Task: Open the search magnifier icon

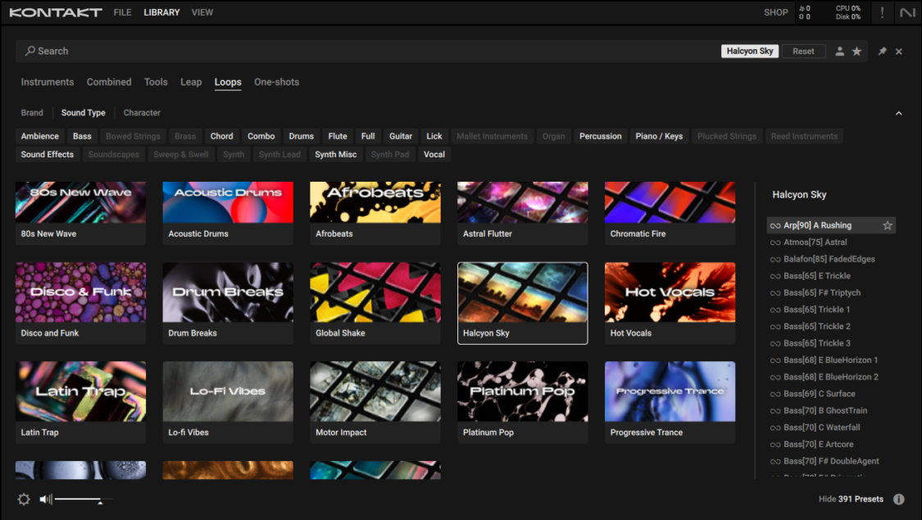Action: [31, 51]
